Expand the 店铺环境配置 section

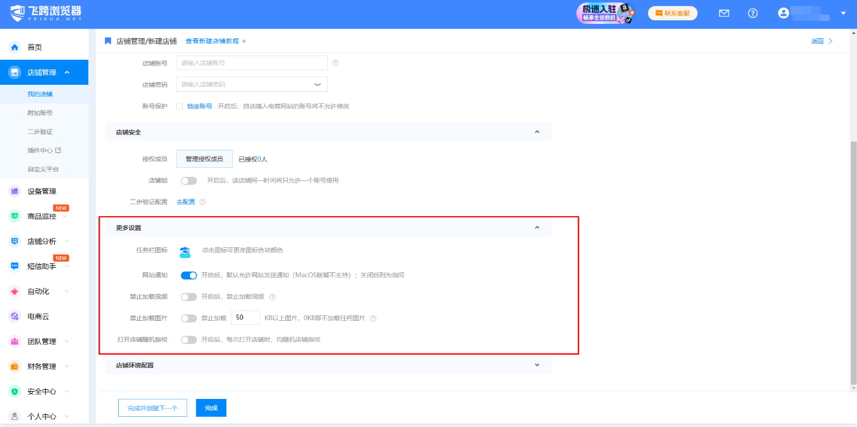tap(536, 364)
